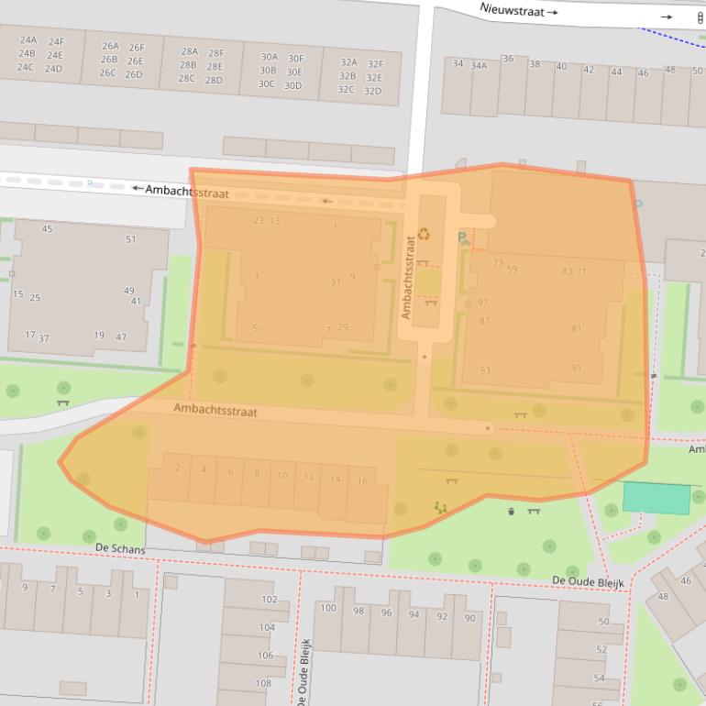The image size is (706, 706).
Task: Click building number 53 in highlighted area
Action: tap(485, 370)
